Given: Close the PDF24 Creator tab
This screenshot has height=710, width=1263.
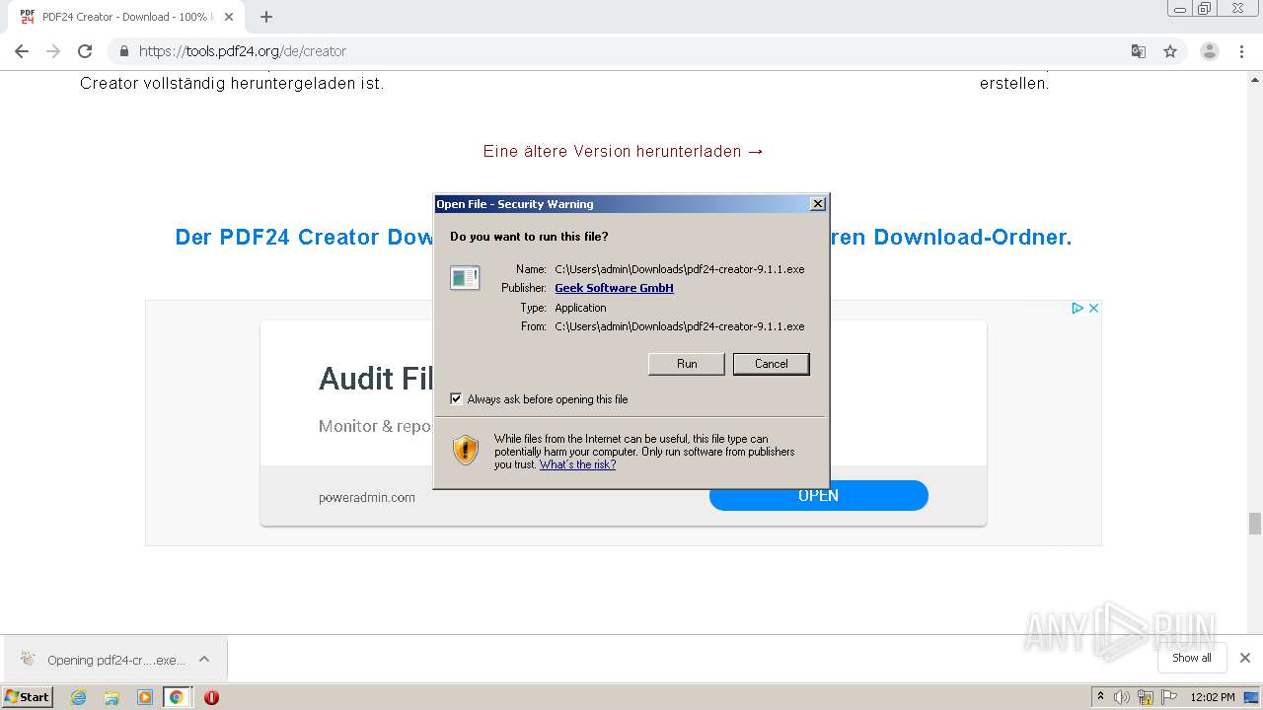Looking at the screenshot, I should click(229, 17).
